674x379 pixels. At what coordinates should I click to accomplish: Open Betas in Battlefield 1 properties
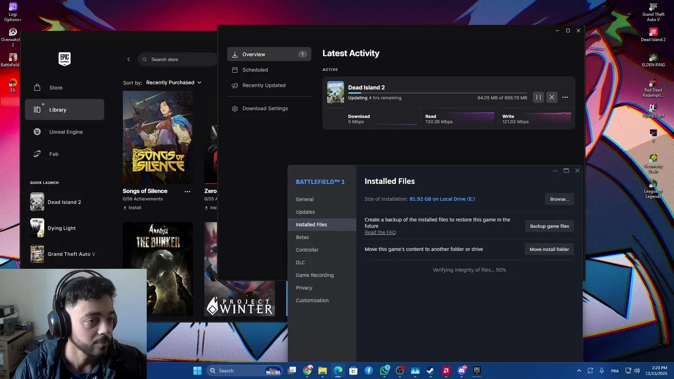322,237
